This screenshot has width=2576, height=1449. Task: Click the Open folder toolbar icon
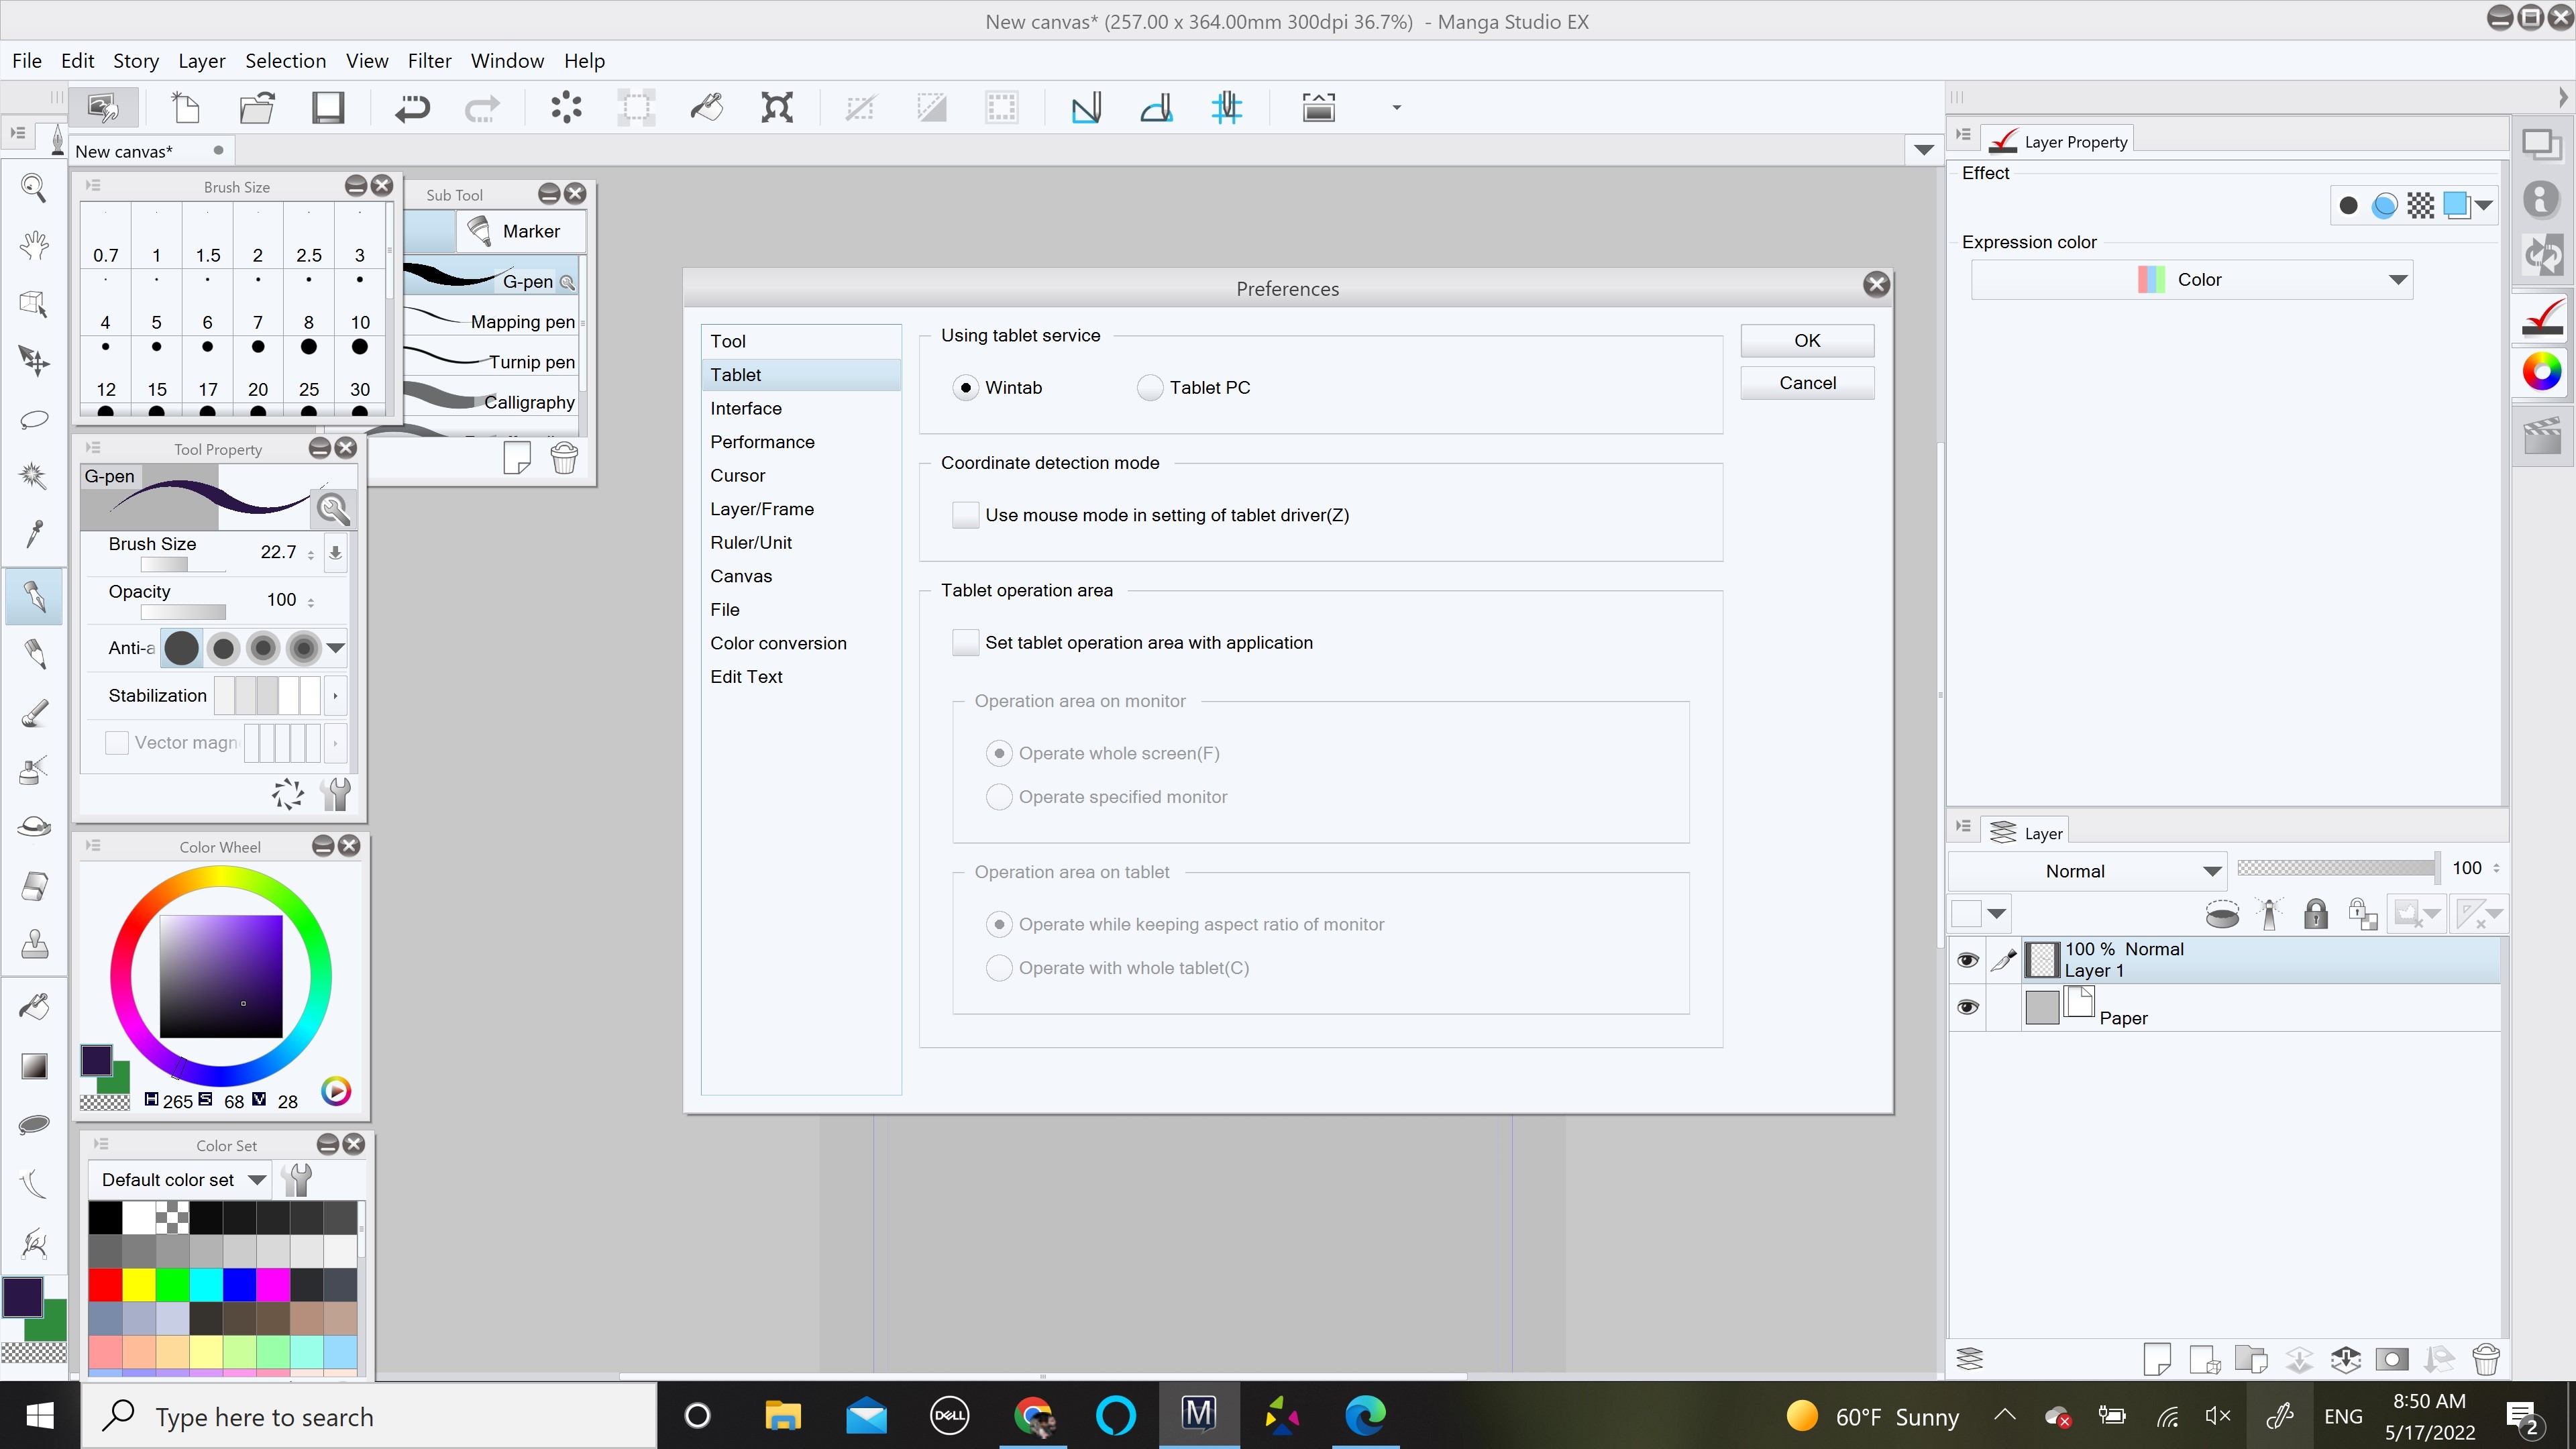pyautogui.click(x=257, y=108)
